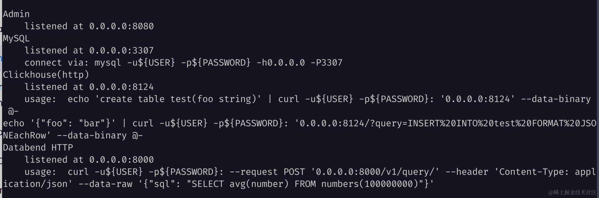The height and width of the screenshot is (198, 599).
Task: Click the -P3307 port argument
Action: pyautogui.click(x=326, y=63)
